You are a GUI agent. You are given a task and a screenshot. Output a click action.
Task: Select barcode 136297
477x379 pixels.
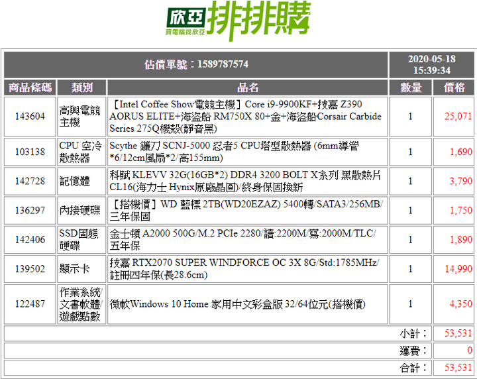[30, 210]
